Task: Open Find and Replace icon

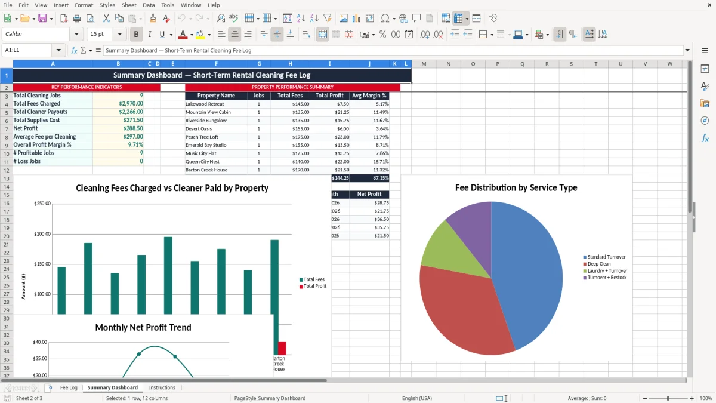Action: (221, 19)
